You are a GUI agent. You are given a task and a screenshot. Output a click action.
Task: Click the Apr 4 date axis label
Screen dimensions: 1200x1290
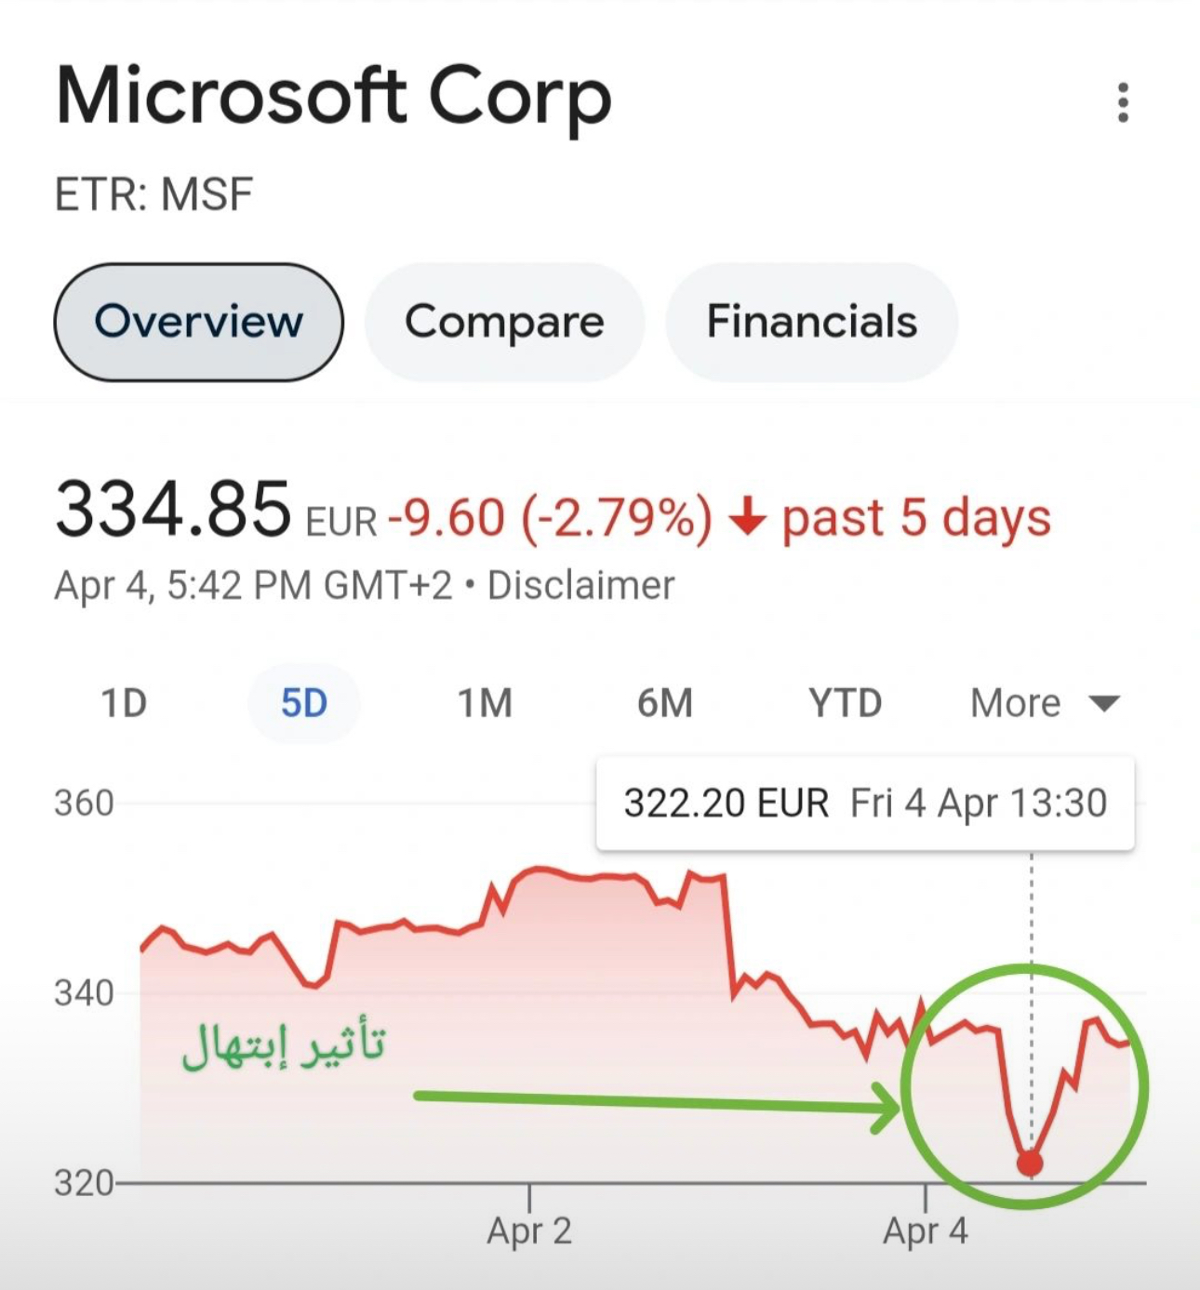[926, 1230]
